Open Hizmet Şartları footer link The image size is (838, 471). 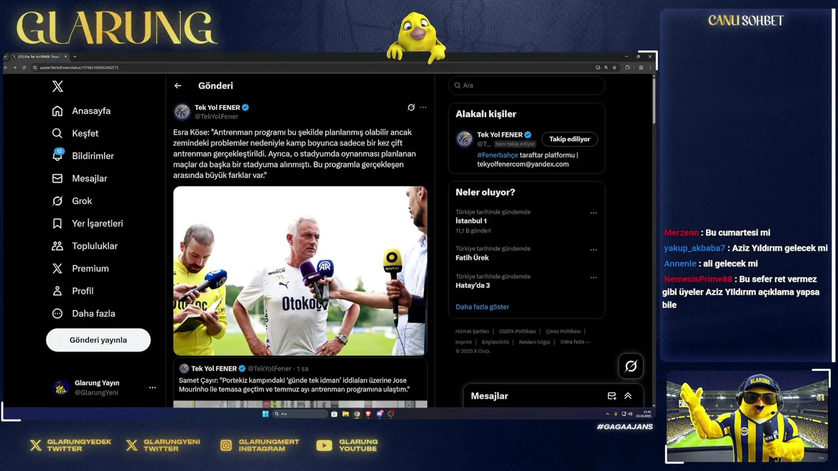pos(472,332)
